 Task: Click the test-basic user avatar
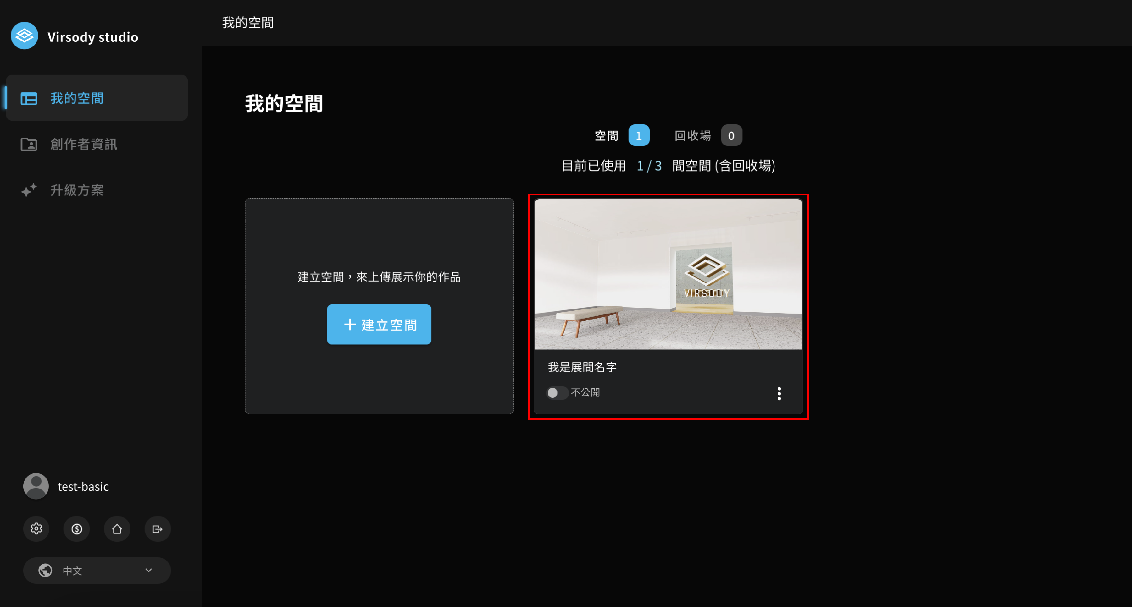36,486
